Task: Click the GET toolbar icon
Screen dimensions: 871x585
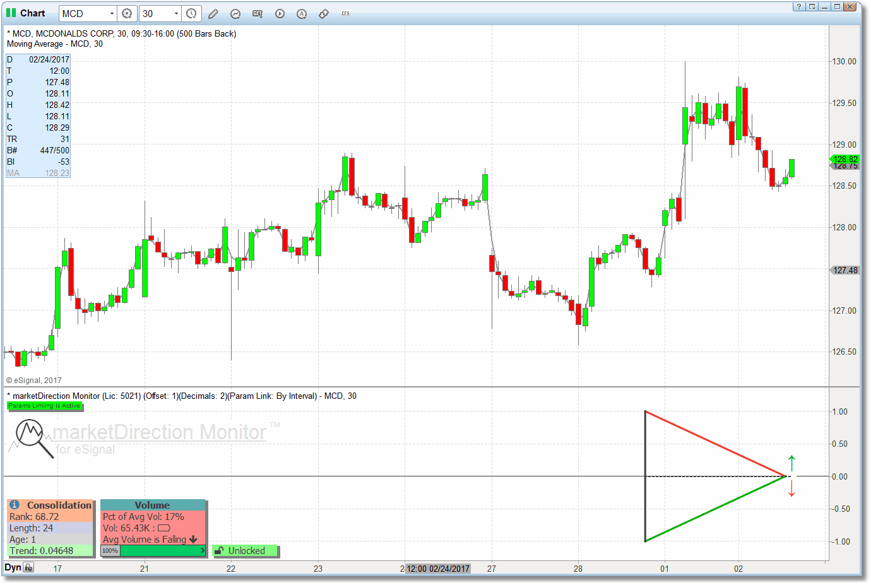Action: point(258,13)
